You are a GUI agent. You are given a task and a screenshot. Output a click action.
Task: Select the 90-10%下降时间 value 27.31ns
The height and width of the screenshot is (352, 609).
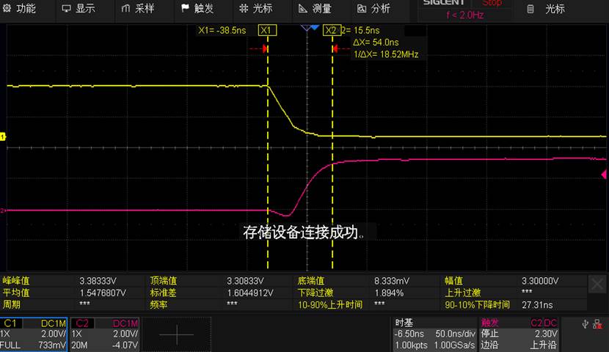point(537,305)
